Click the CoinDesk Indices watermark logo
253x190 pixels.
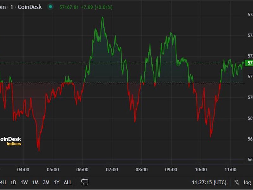pyautogui.click(x=10, y=141)
